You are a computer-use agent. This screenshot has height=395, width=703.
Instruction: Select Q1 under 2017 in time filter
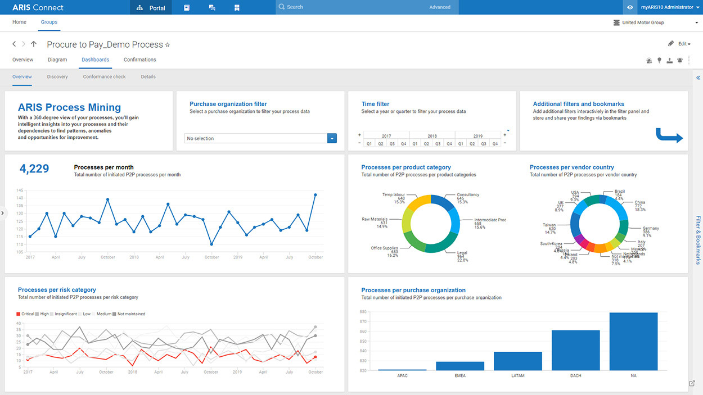tap(369, 144)
